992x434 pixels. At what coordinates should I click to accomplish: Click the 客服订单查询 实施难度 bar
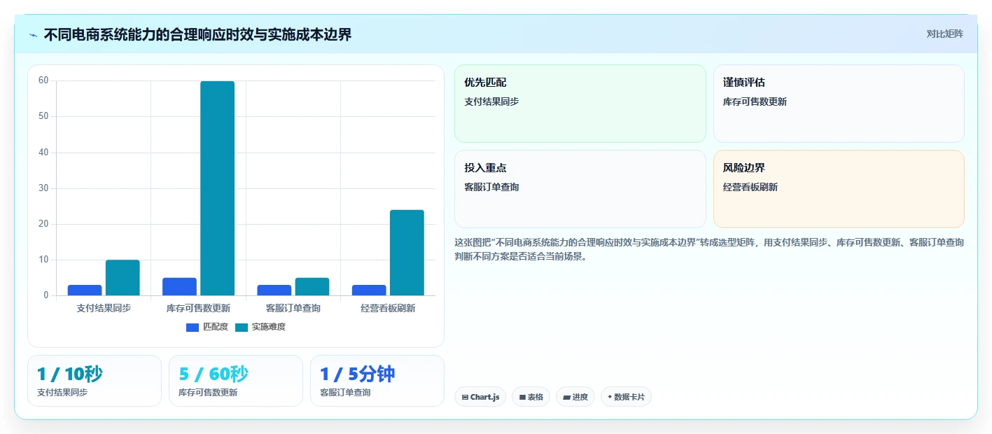click(x=312, y=287)
